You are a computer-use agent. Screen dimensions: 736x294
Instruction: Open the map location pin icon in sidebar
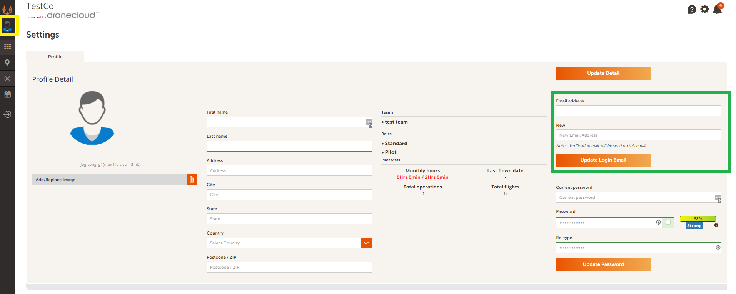[7, 63]
